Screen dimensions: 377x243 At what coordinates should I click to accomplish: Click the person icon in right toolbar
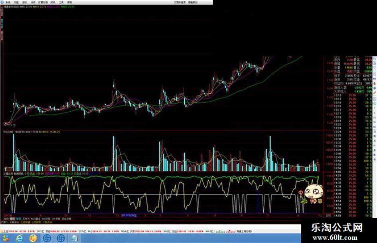374,83
